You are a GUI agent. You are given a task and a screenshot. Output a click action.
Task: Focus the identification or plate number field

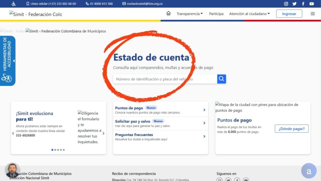coord(165,79)
